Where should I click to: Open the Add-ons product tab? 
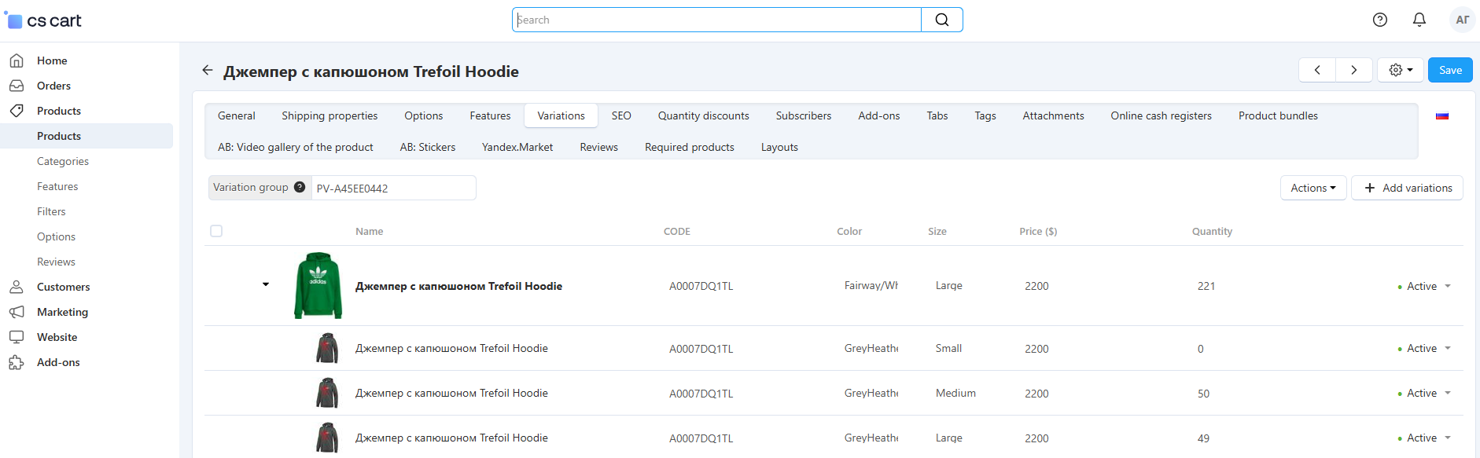(x=879, y=115)
